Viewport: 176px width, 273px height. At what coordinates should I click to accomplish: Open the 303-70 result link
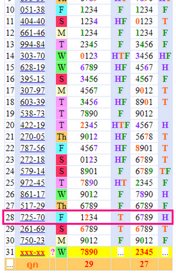[x=32, y=56]
